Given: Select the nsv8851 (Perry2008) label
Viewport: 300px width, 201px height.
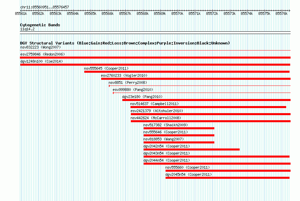Looking at the screenshot, I should 128,82.
